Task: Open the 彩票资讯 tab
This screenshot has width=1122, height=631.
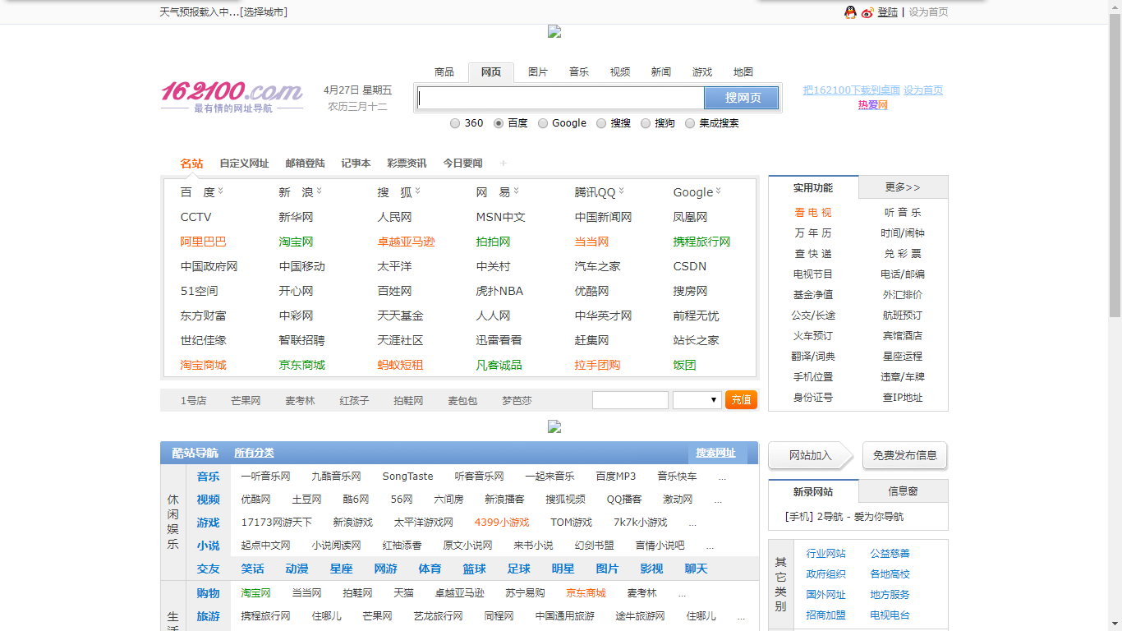Action: [407, 164]
